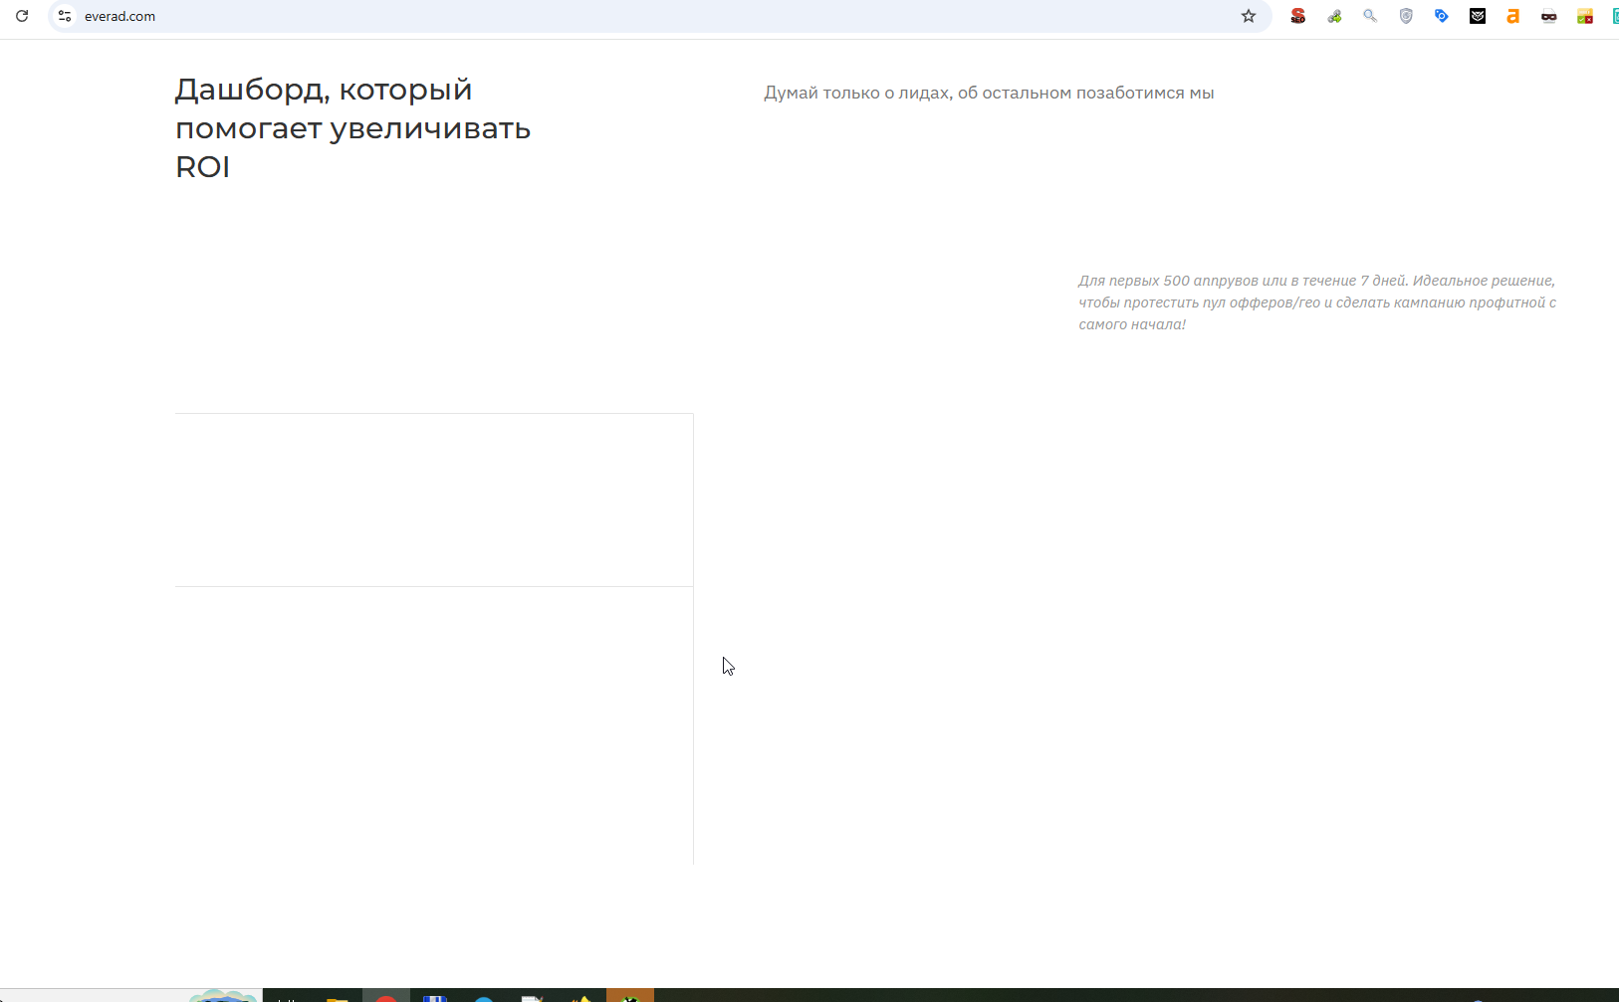Open the site information icon in address bar
This screenshot has width=1619, height=1002.
pos(65,16)
